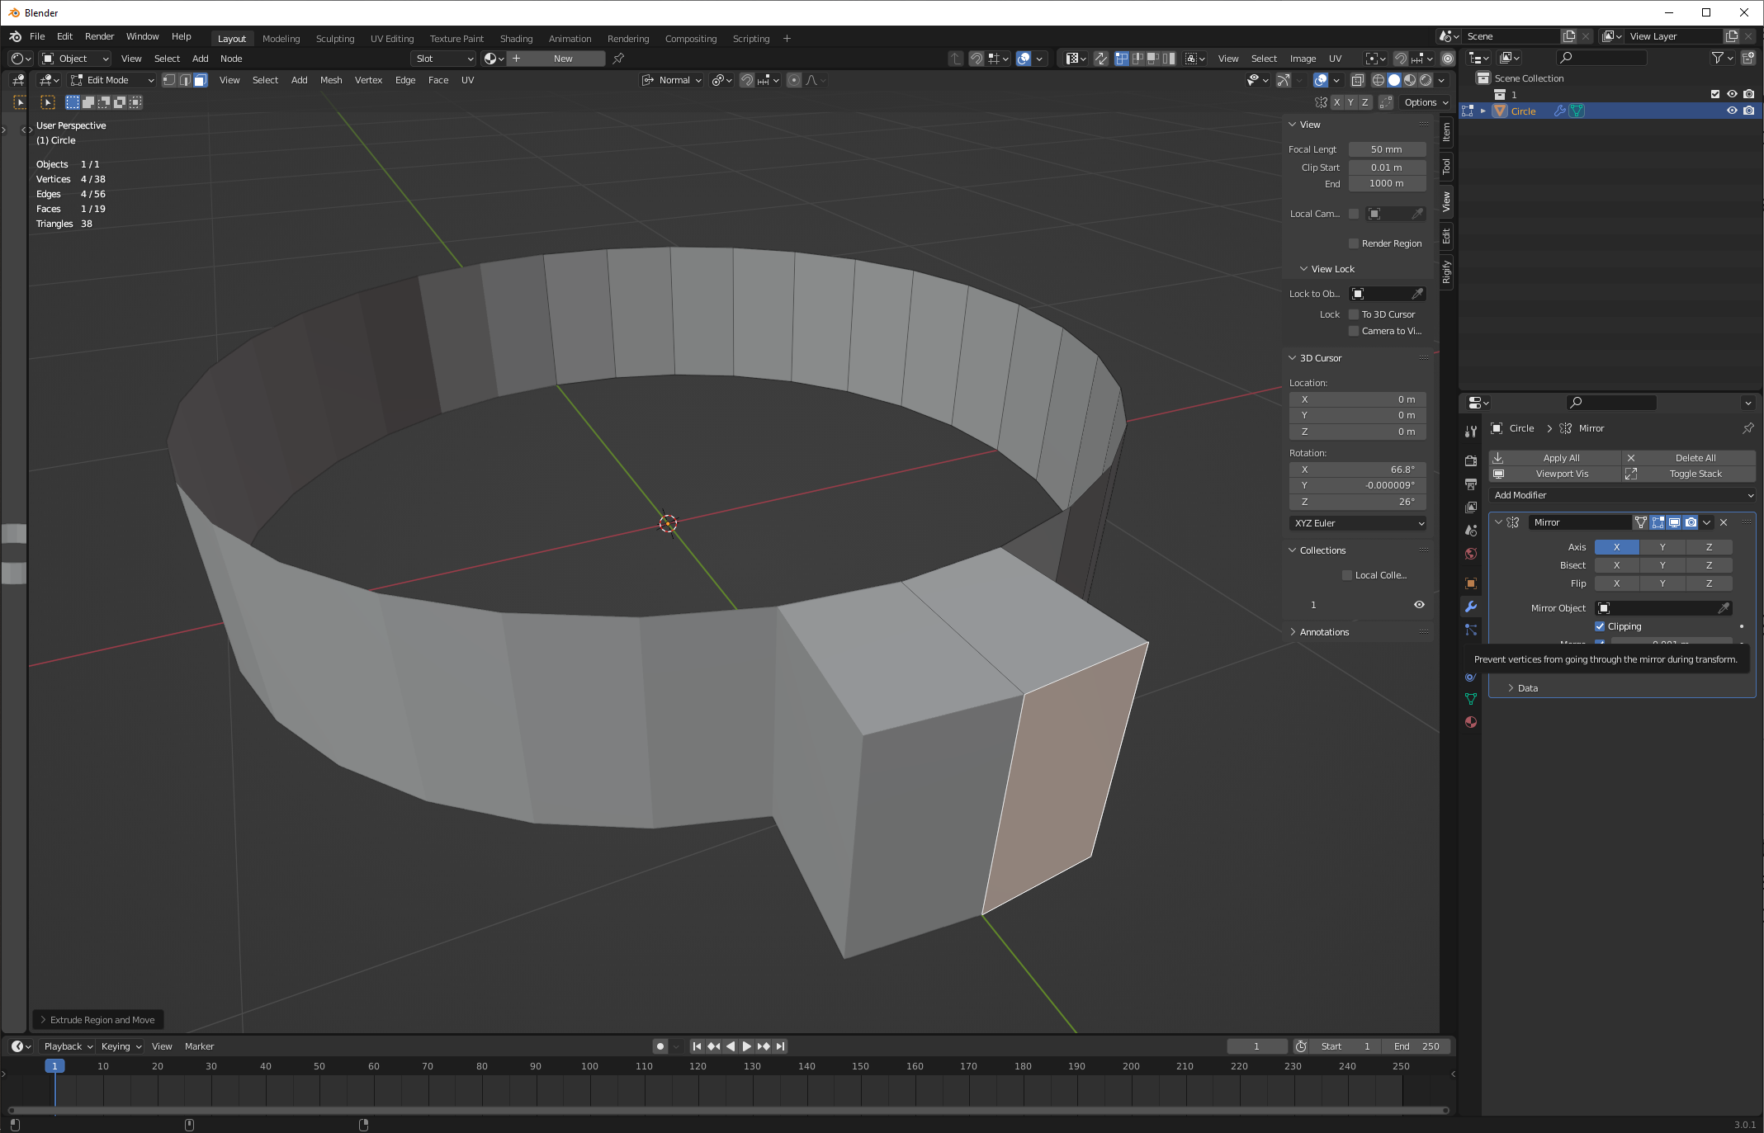Viewport: 1764px width, 1133px height.
Task: Open the Shading workspace tab
Action: click(x=516, y=37)
